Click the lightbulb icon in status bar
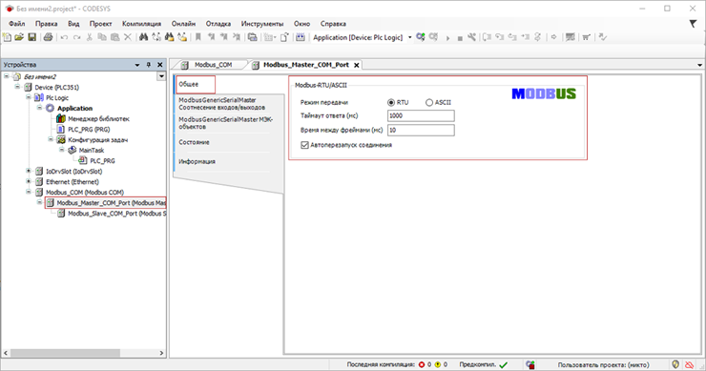 [x=675, y=364]
